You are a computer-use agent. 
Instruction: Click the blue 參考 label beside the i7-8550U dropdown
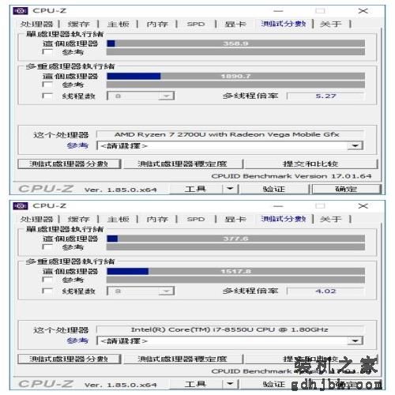tap(77, 340)
